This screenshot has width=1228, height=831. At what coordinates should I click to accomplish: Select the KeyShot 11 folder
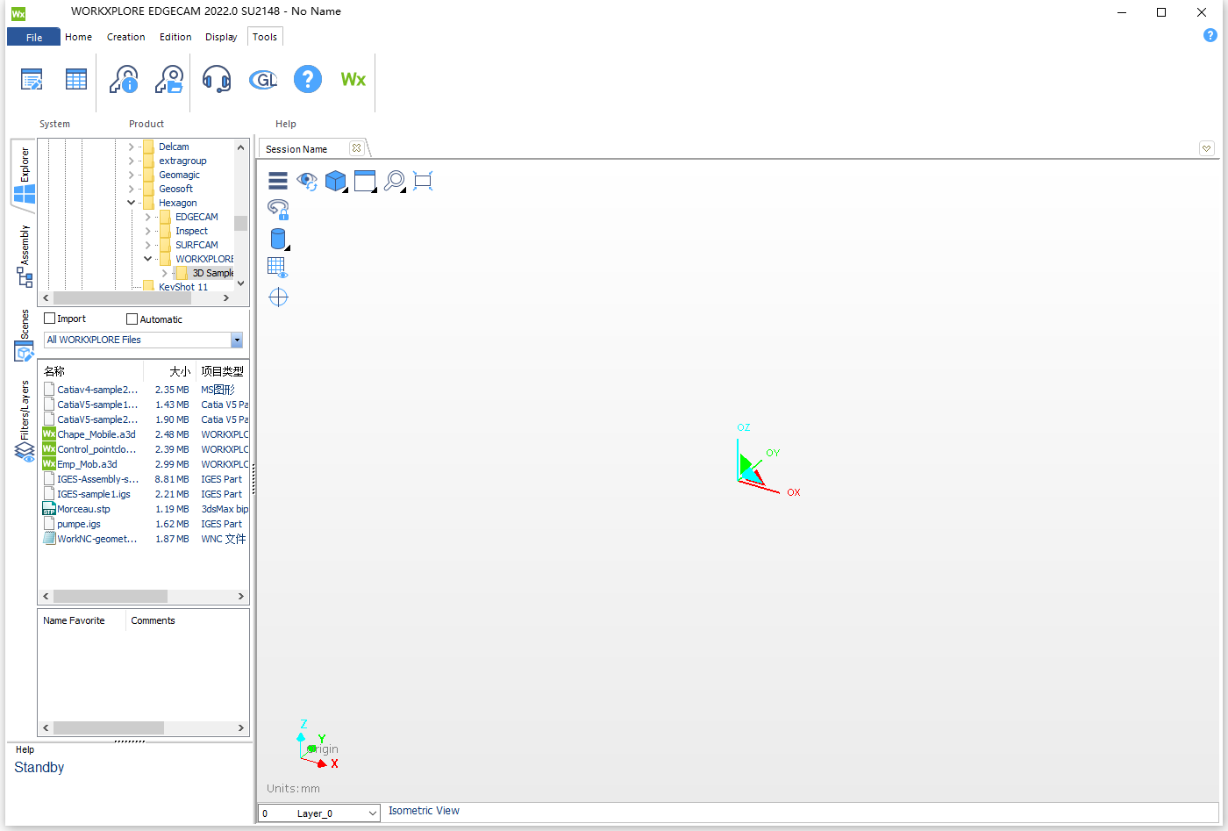[183, 287]
